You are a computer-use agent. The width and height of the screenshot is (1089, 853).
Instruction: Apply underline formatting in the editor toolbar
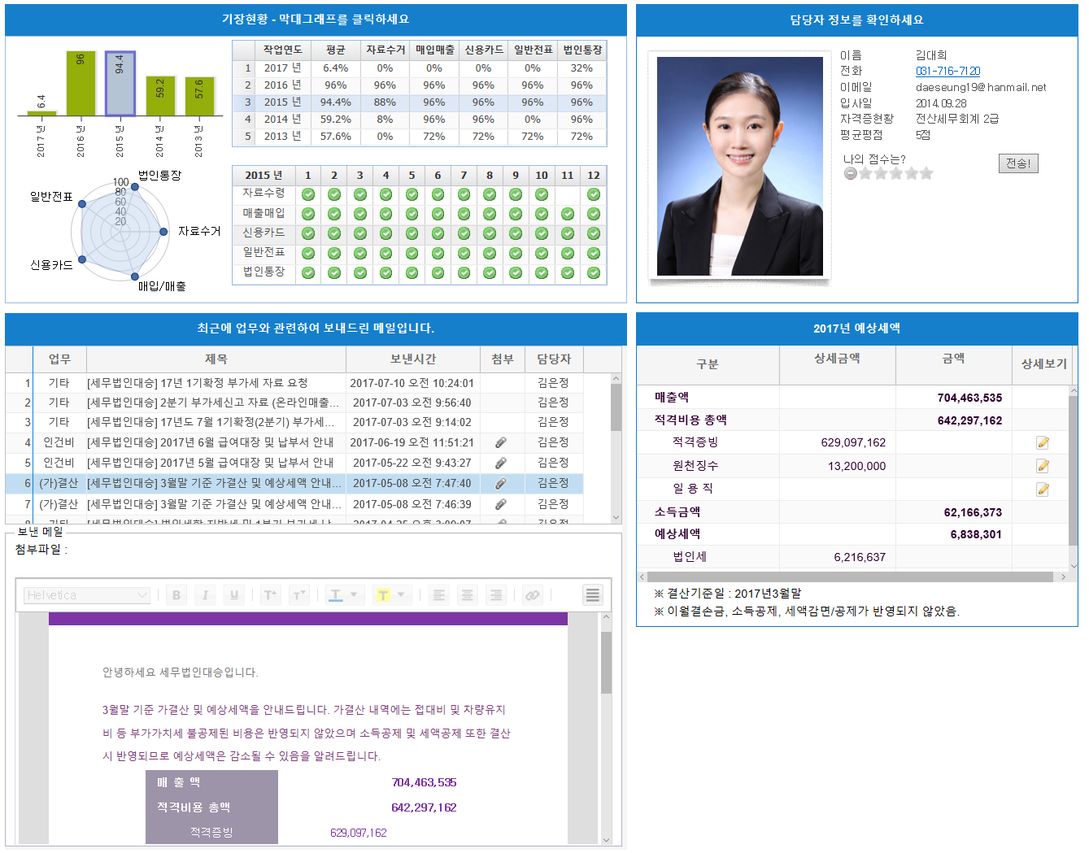233,595
